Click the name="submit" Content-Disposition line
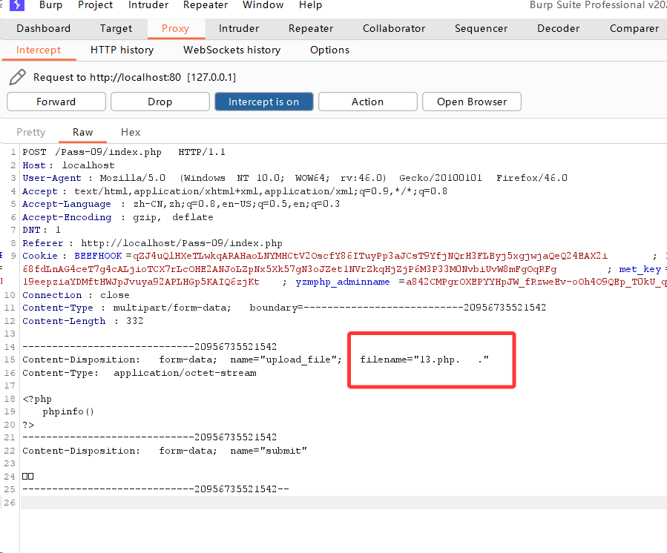The width and height of the screenshot is (667, 553). coord(165,451)
